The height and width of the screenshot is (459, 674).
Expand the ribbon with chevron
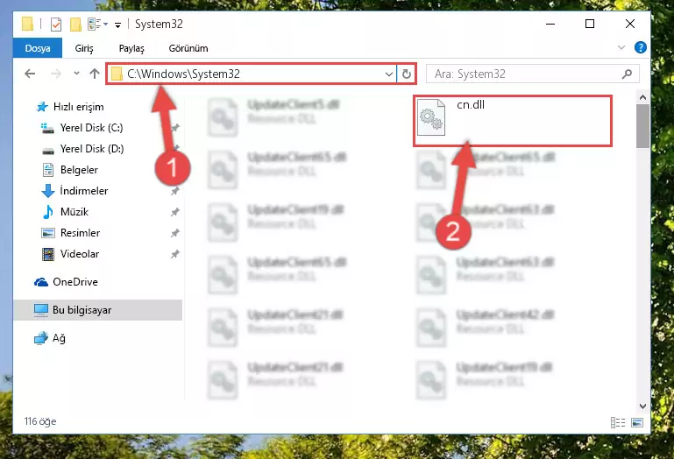tap(621, 47)
